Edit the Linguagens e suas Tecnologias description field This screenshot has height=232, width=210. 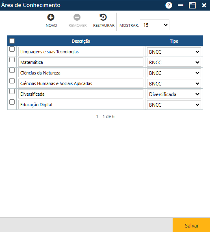[81, 52]
